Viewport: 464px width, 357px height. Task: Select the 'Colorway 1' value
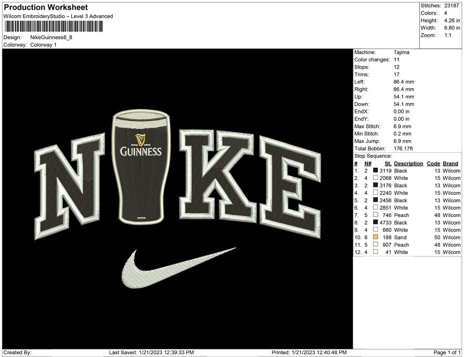pyautogui.click(x=43, y=45)
